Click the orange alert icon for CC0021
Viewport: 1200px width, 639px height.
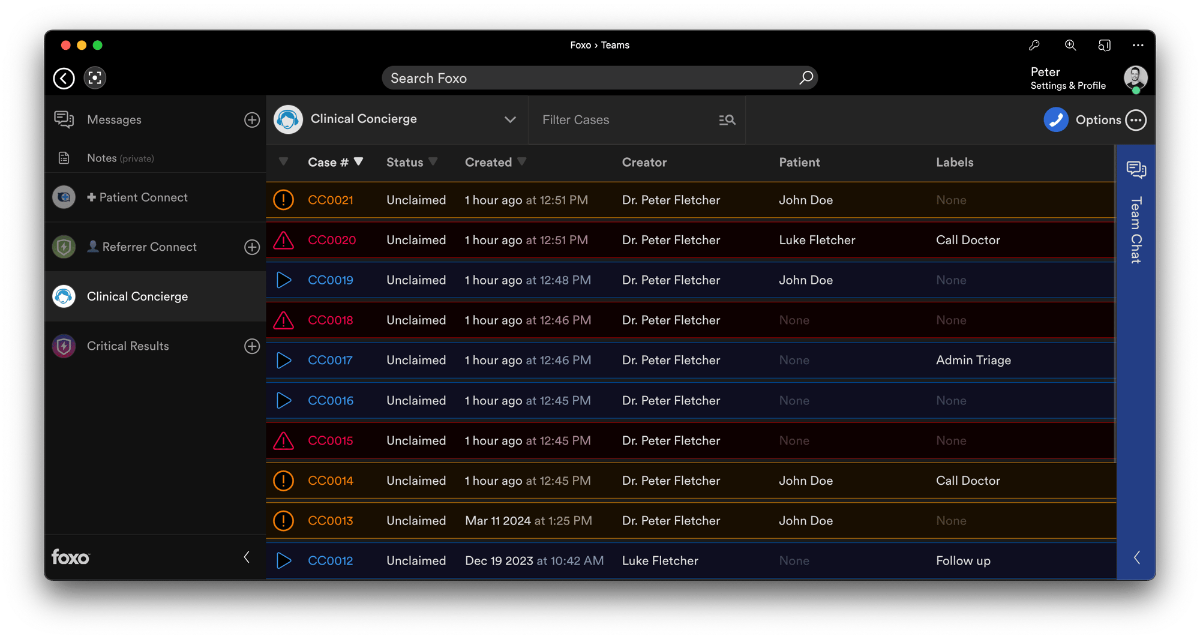point(283,200)
